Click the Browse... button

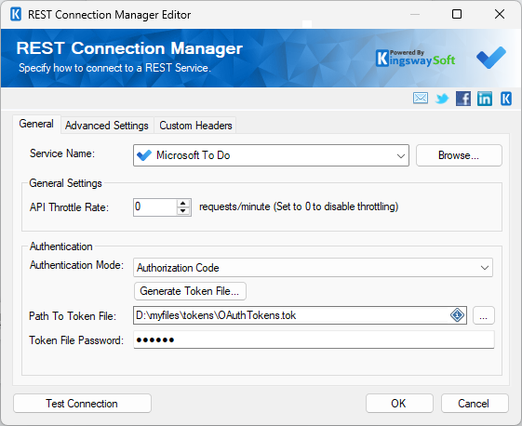point(459,155)
